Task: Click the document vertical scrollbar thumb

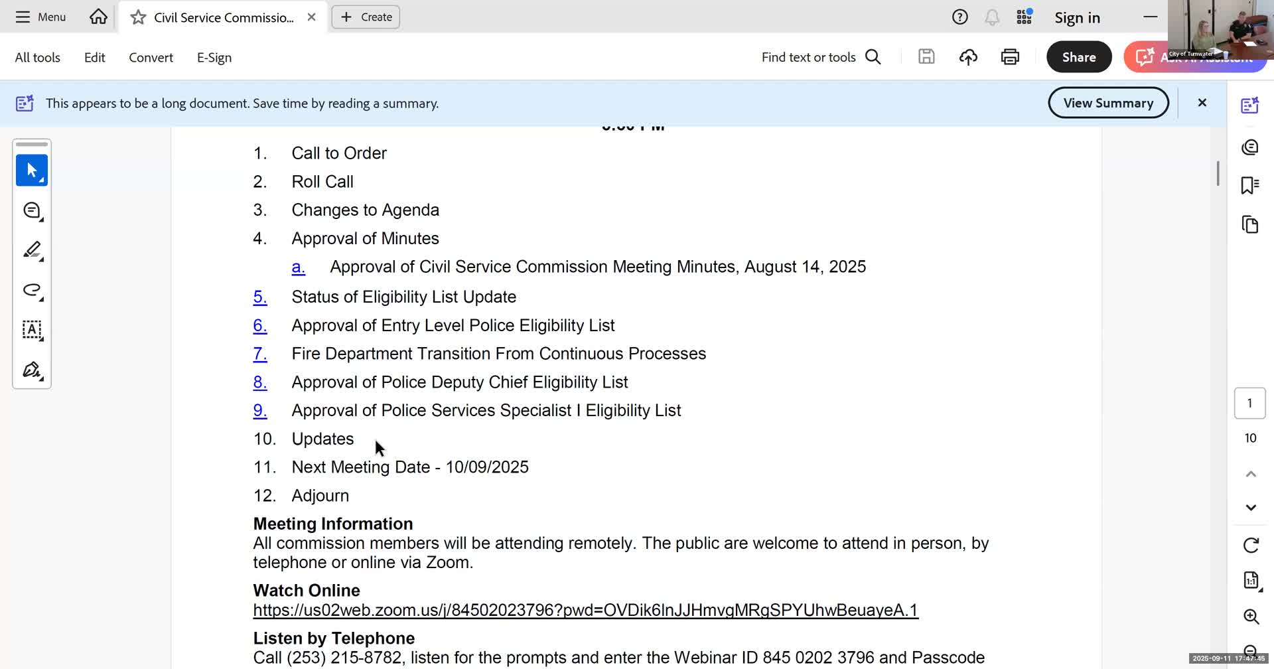Action: [1218, 173]
